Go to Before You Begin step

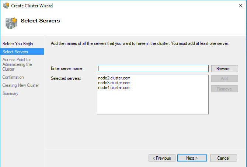coord(18,44)
